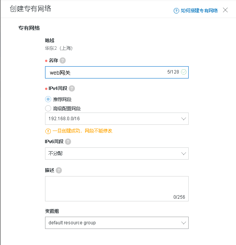
Task: Click inside the empty 描述 description text area
Action: coord(117,189)
